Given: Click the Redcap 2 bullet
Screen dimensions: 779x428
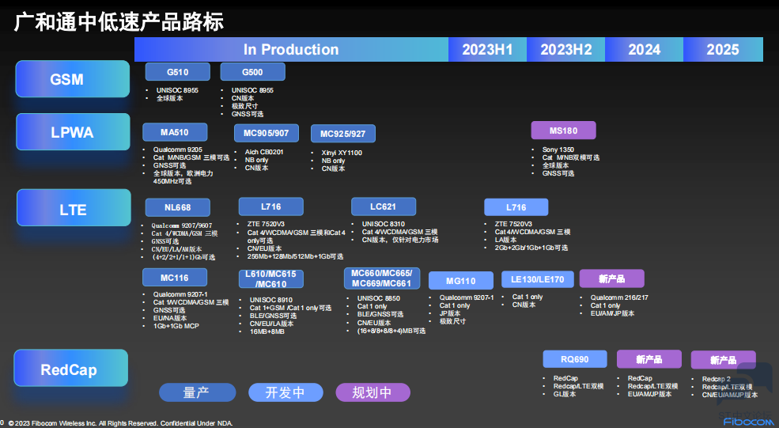Looking at the screenshot, I should pos(716,379).
